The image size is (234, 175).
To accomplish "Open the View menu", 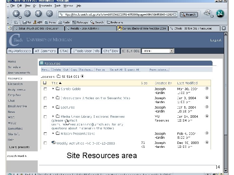I will coord(27,6).
